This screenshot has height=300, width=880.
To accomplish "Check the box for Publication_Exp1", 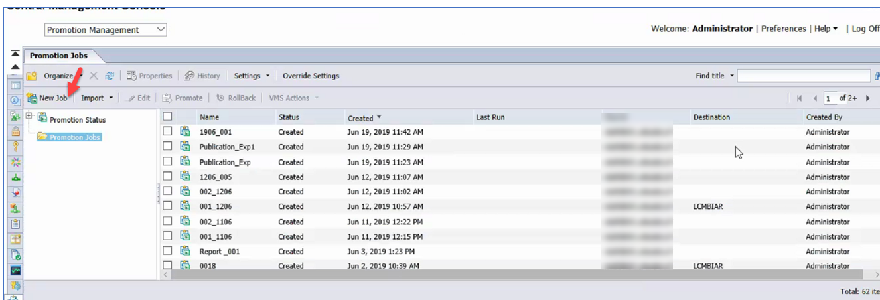I will 168,147.
